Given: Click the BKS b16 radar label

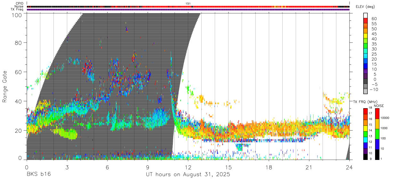Looking at the screenshot, I should 38,174.
